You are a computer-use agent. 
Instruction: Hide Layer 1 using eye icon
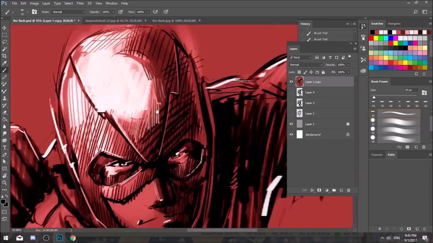291,124
